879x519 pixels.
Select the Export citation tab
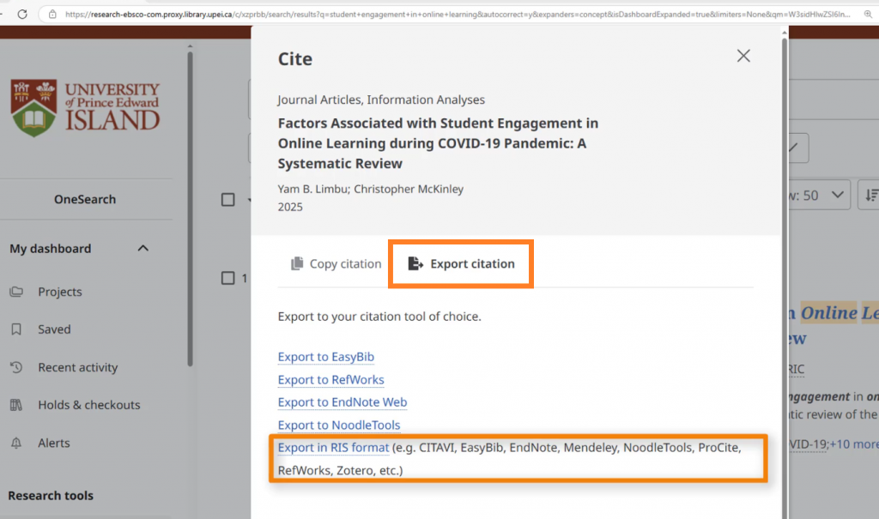coord(462,263)
